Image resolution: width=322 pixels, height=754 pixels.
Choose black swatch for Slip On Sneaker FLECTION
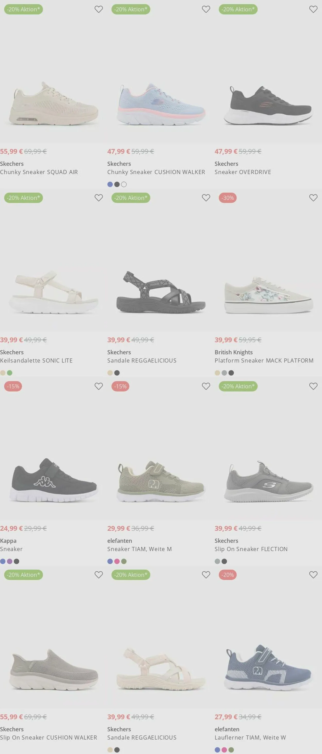(224, 561)
